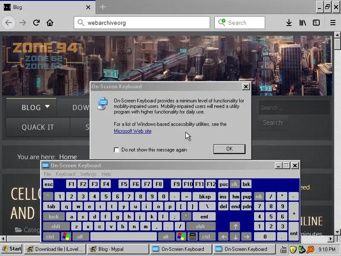
Task: Open the keyboard Help menu
Action: (106, 174)
